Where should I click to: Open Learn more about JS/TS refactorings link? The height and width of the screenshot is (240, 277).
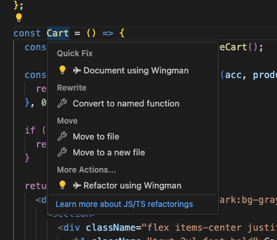click(124, 204)
